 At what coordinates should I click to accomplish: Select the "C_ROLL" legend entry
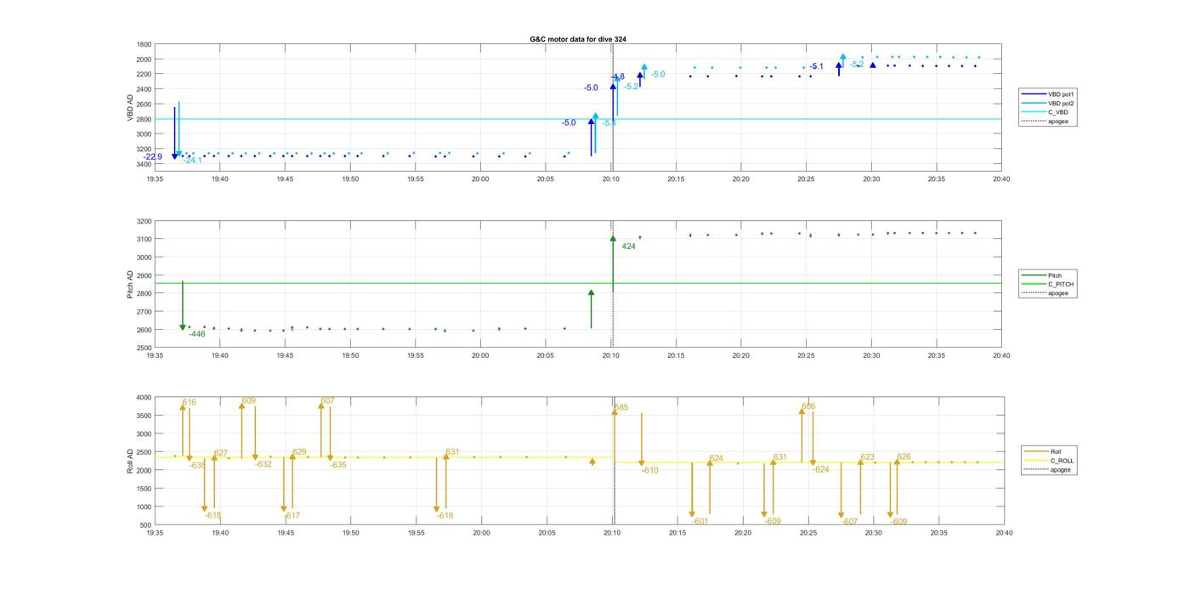coord(1049,461)
